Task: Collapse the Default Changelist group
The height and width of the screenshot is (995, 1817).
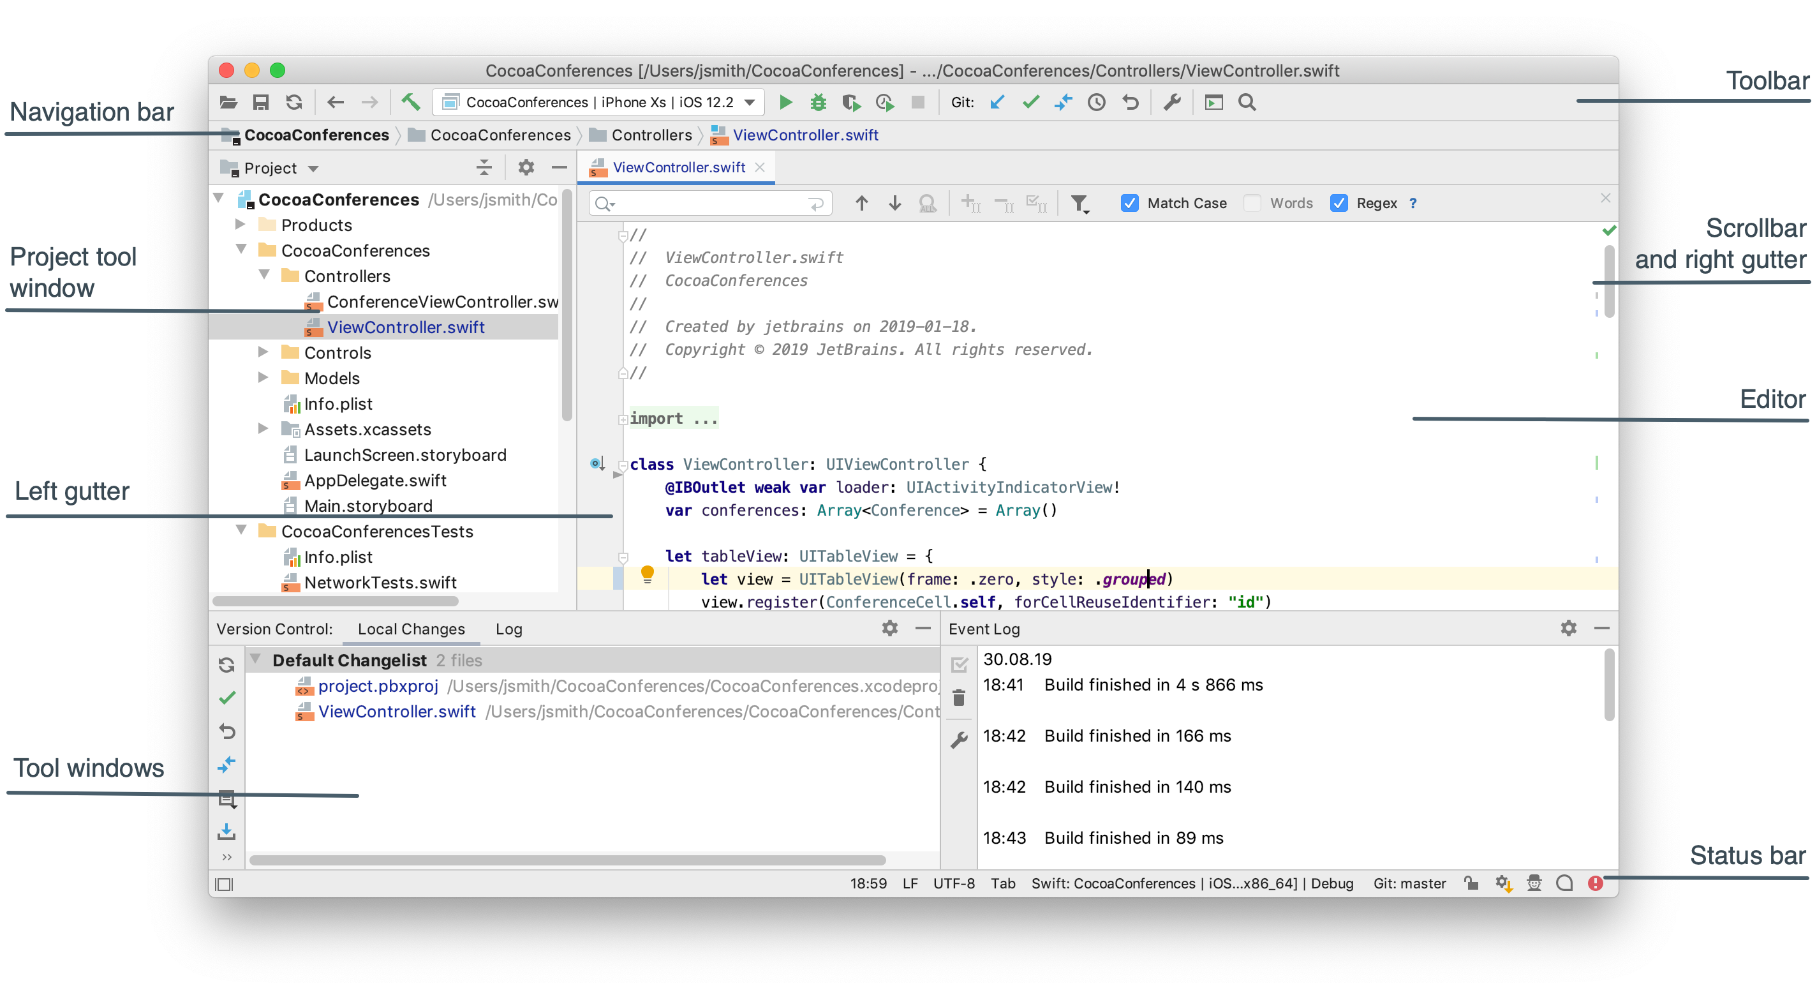Action: coord(255,659)
